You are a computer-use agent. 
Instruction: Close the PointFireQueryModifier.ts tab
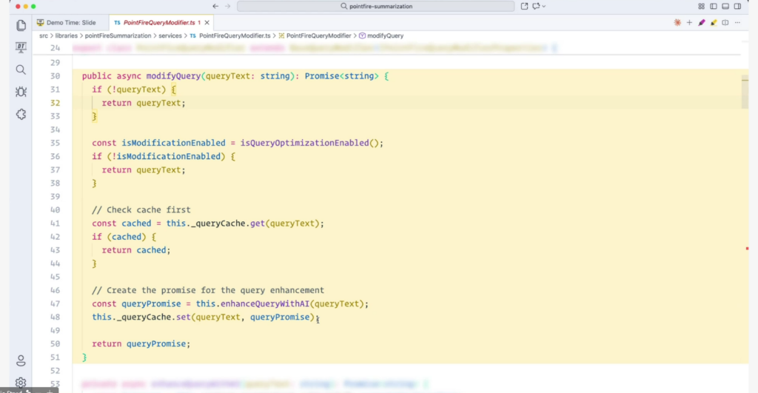point(207,23)
